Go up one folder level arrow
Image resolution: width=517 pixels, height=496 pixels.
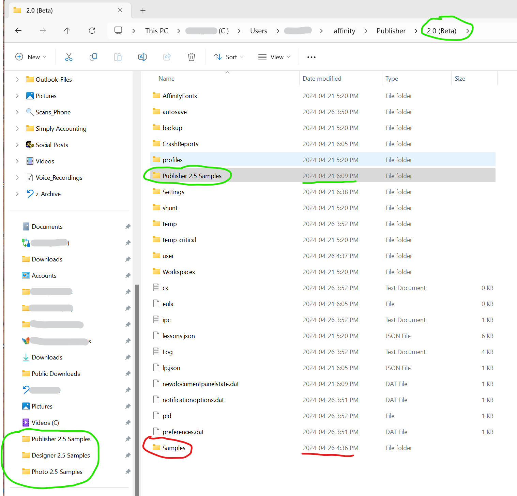coord(67,31)
